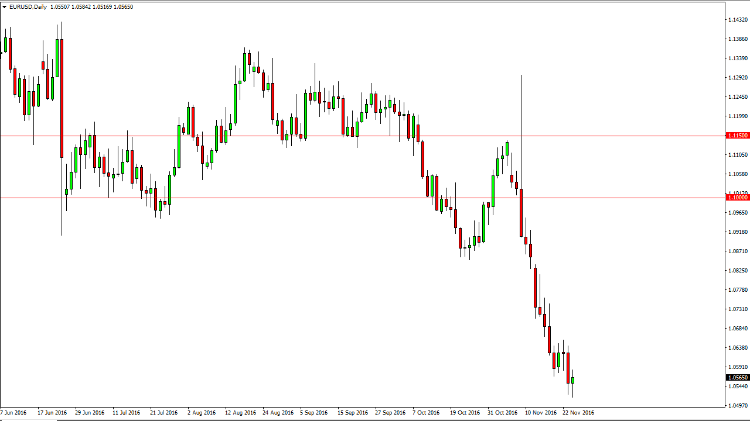The image size is (750, 421).
Task: Click the 29 Jun 2016 date label
Action: 89,413
